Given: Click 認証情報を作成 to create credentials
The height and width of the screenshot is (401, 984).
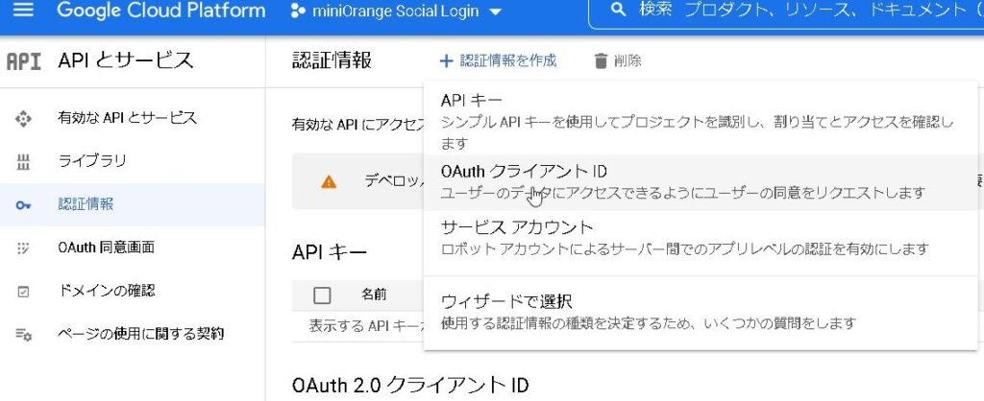Looking at the screenshot, I should pos(498,61).
